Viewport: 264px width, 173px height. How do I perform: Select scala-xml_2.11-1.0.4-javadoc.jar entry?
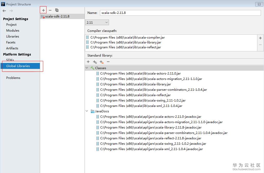click(x=151, y=149)
